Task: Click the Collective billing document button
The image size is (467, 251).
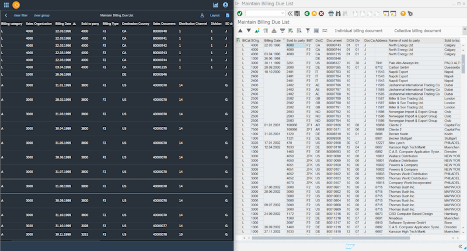Action: (417, 31)
